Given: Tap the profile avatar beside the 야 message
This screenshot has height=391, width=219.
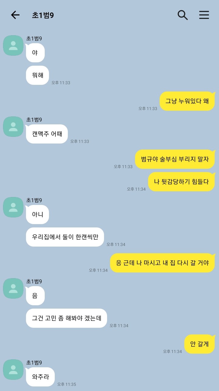Looking at the screenshot, I should click(x=13, y=46).
